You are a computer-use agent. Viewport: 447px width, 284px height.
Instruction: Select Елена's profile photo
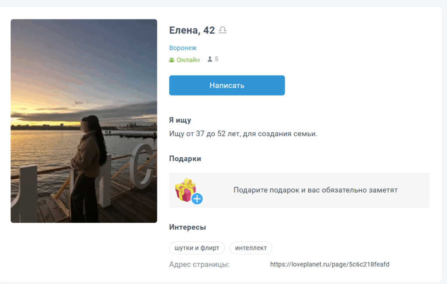tap(84, 120)
